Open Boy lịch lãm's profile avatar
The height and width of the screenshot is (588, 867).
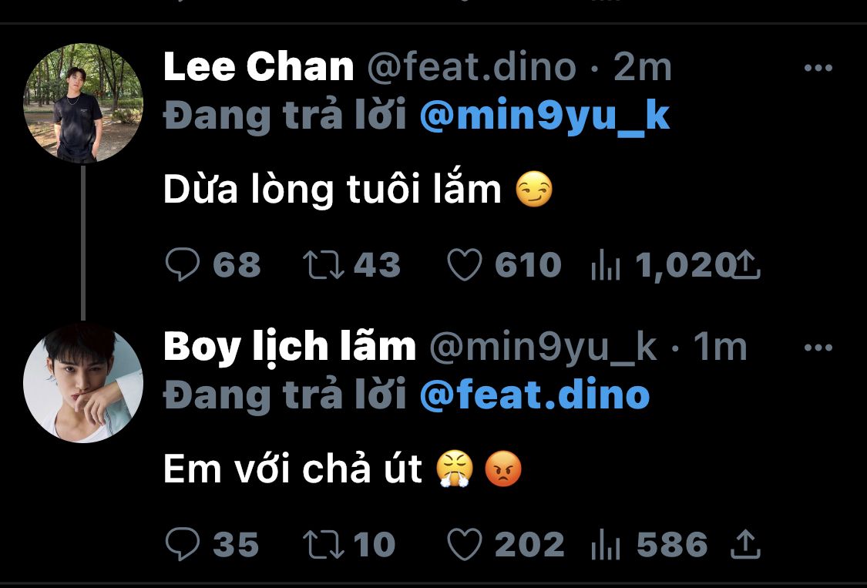click(83, 383)
